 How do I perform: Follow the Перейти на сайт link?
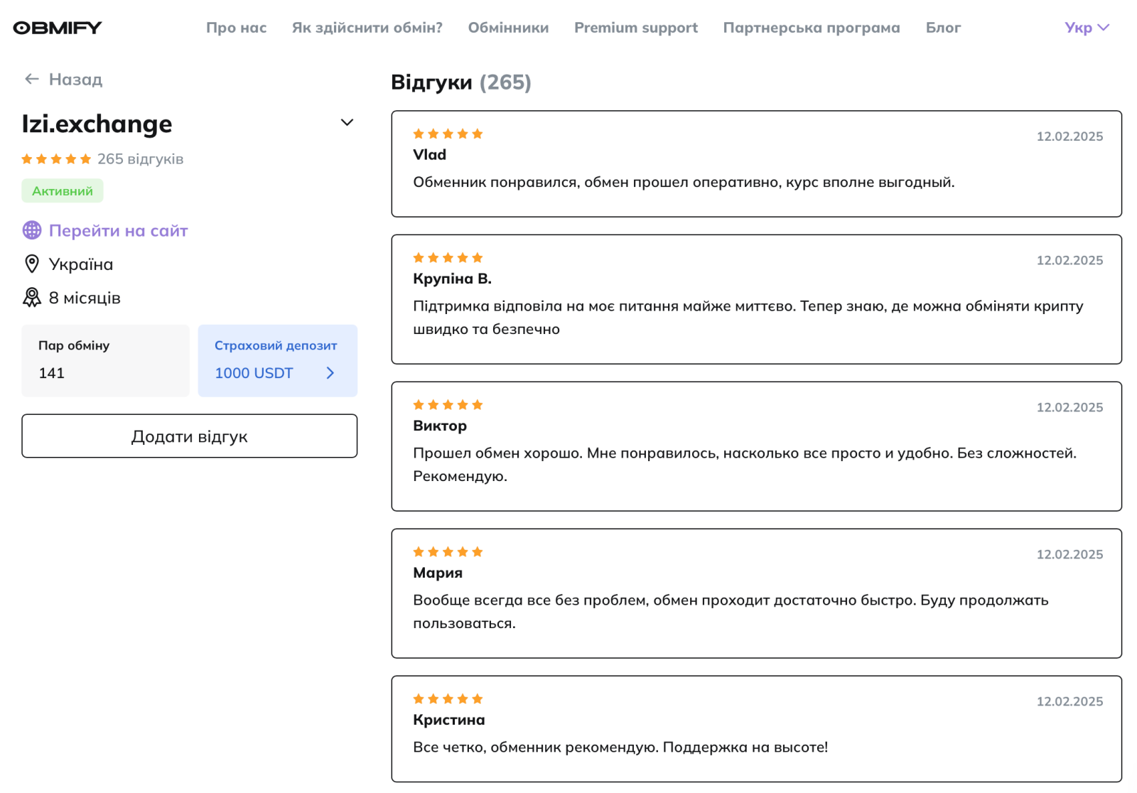point(118,231)
